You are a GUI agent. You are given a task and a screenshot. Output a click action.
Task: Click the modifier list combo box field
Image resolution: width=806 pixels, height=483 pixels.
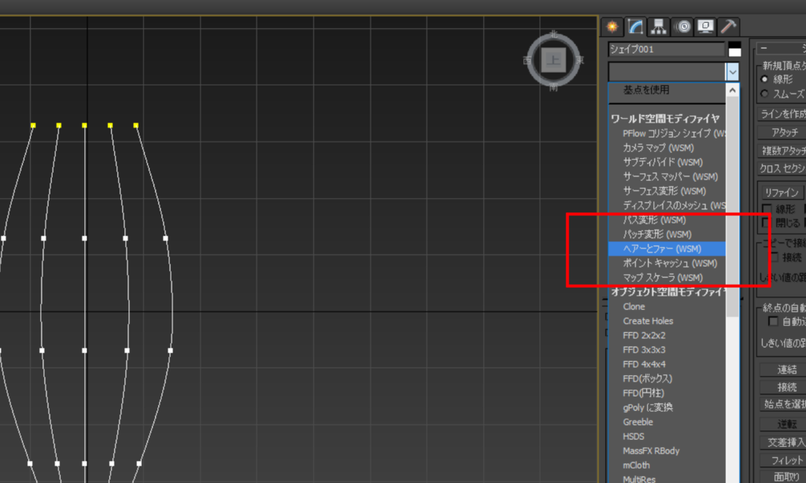point(667,72)
